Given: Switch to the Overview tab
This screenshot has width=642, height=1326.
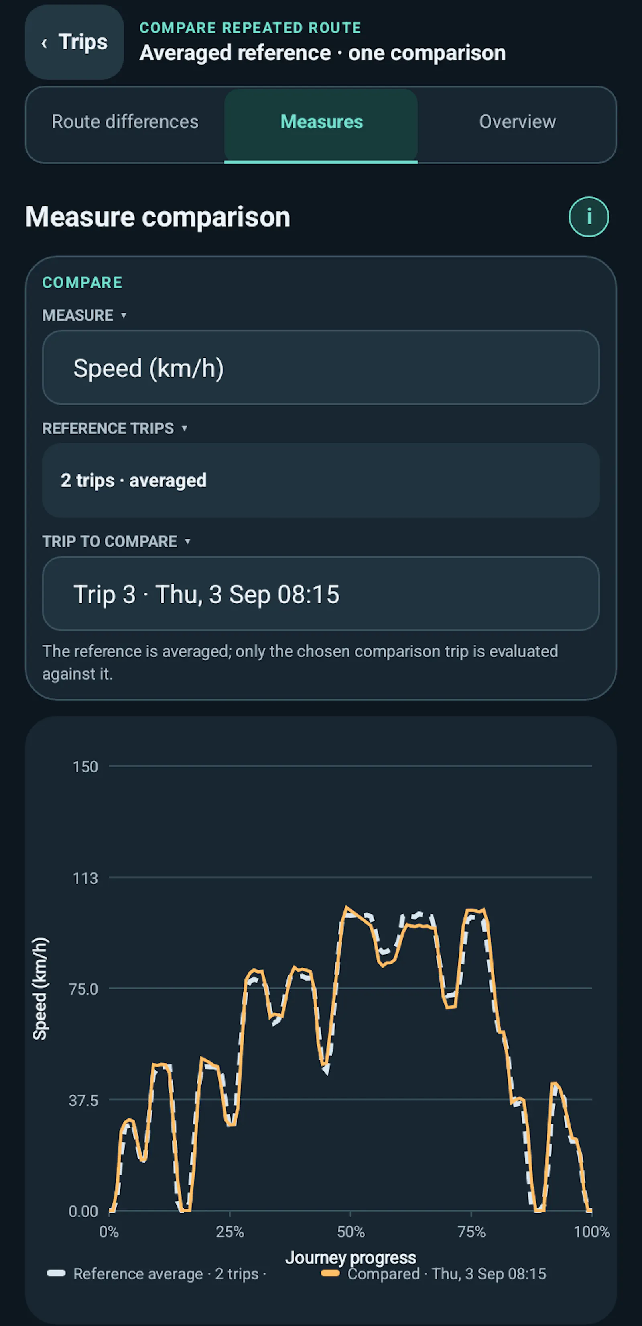Looking at the screenshot, I should point(517,122).
